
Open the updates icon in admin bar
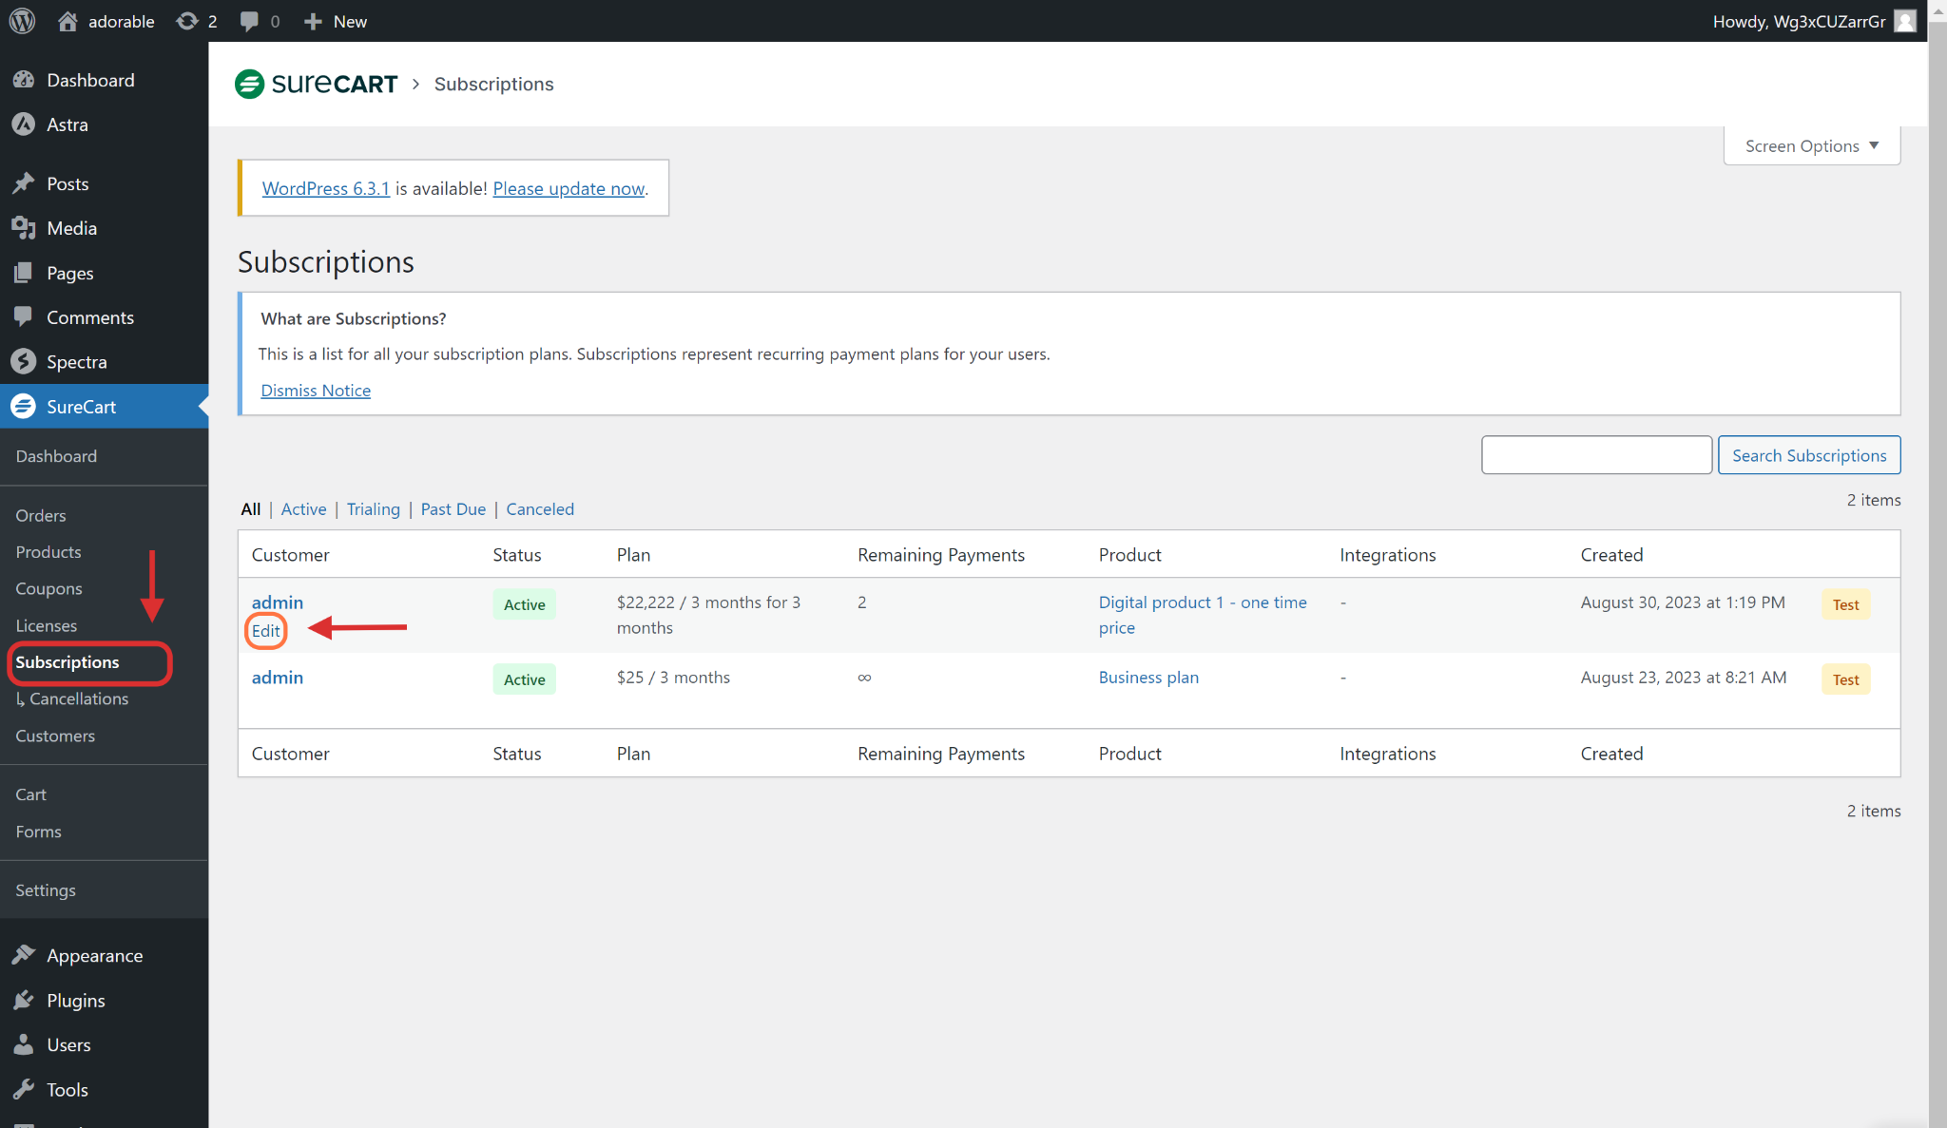click(x=187, y=21)
